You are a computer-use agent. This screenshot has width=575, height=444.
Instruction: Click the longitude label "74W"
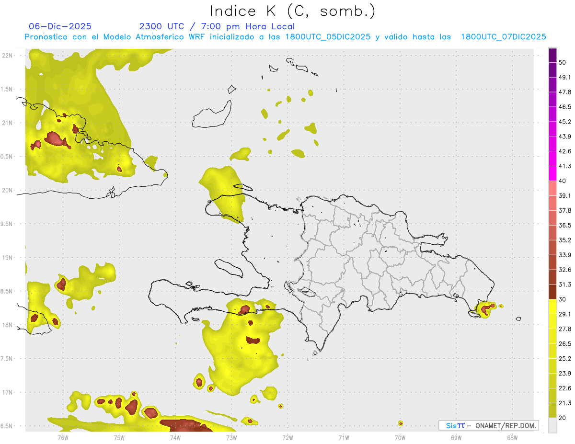(175, 437)
